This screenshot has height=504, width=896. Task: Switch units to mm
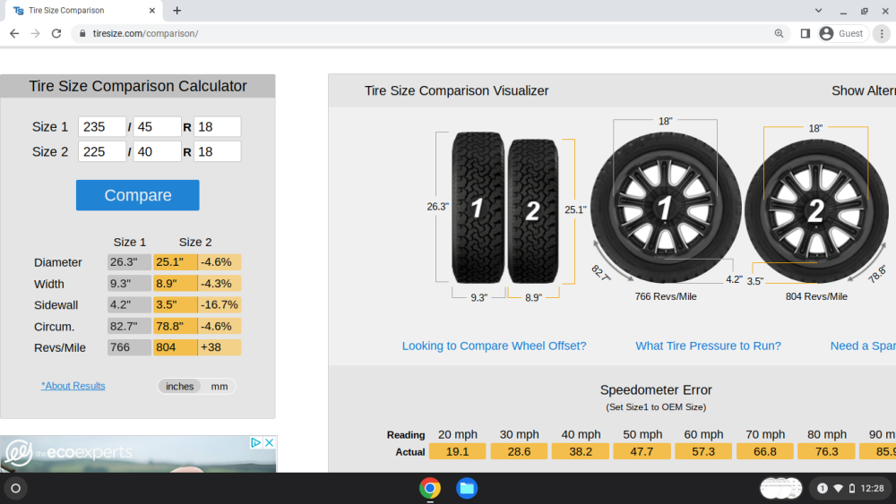point(220,387)
